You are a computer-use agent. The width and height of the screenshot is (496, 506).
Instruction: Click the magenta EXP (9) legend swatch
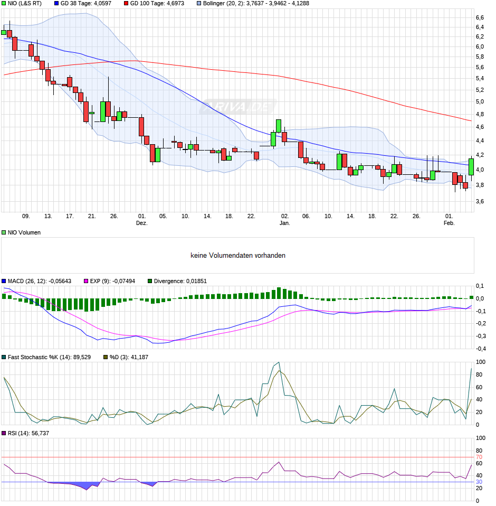(x=85, y=282)
